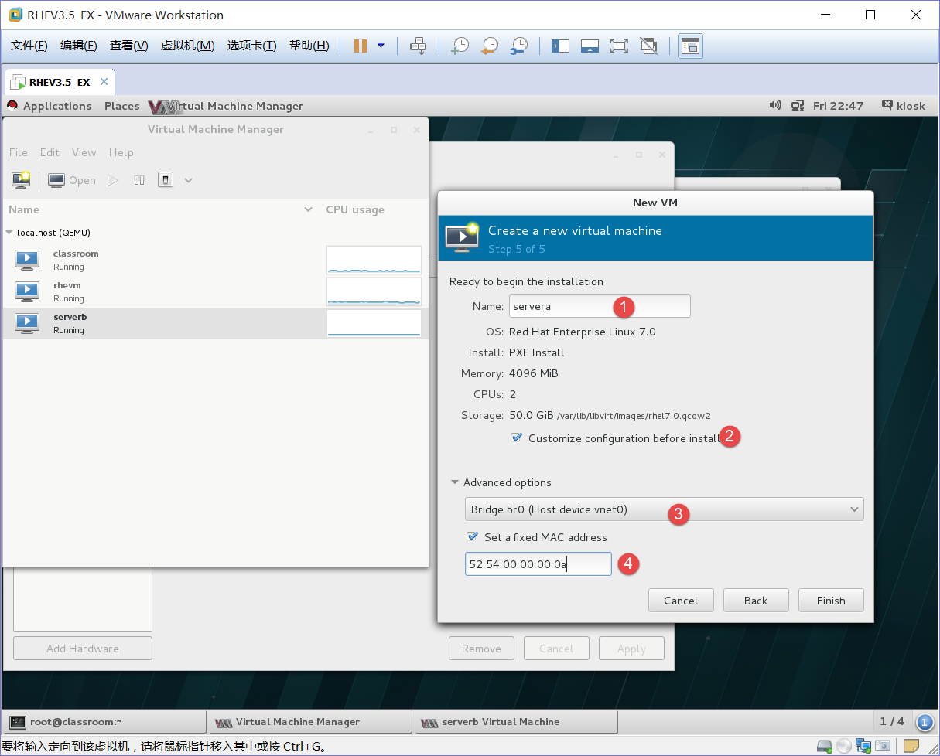Click the hard disk status icon
The height and width of the screenshot is (756, 940).
(x=826, y=746)
